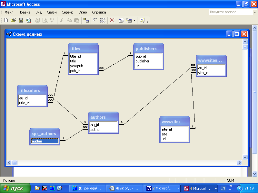Click the New file toolbar icon
258x193 pixels.
6,20
